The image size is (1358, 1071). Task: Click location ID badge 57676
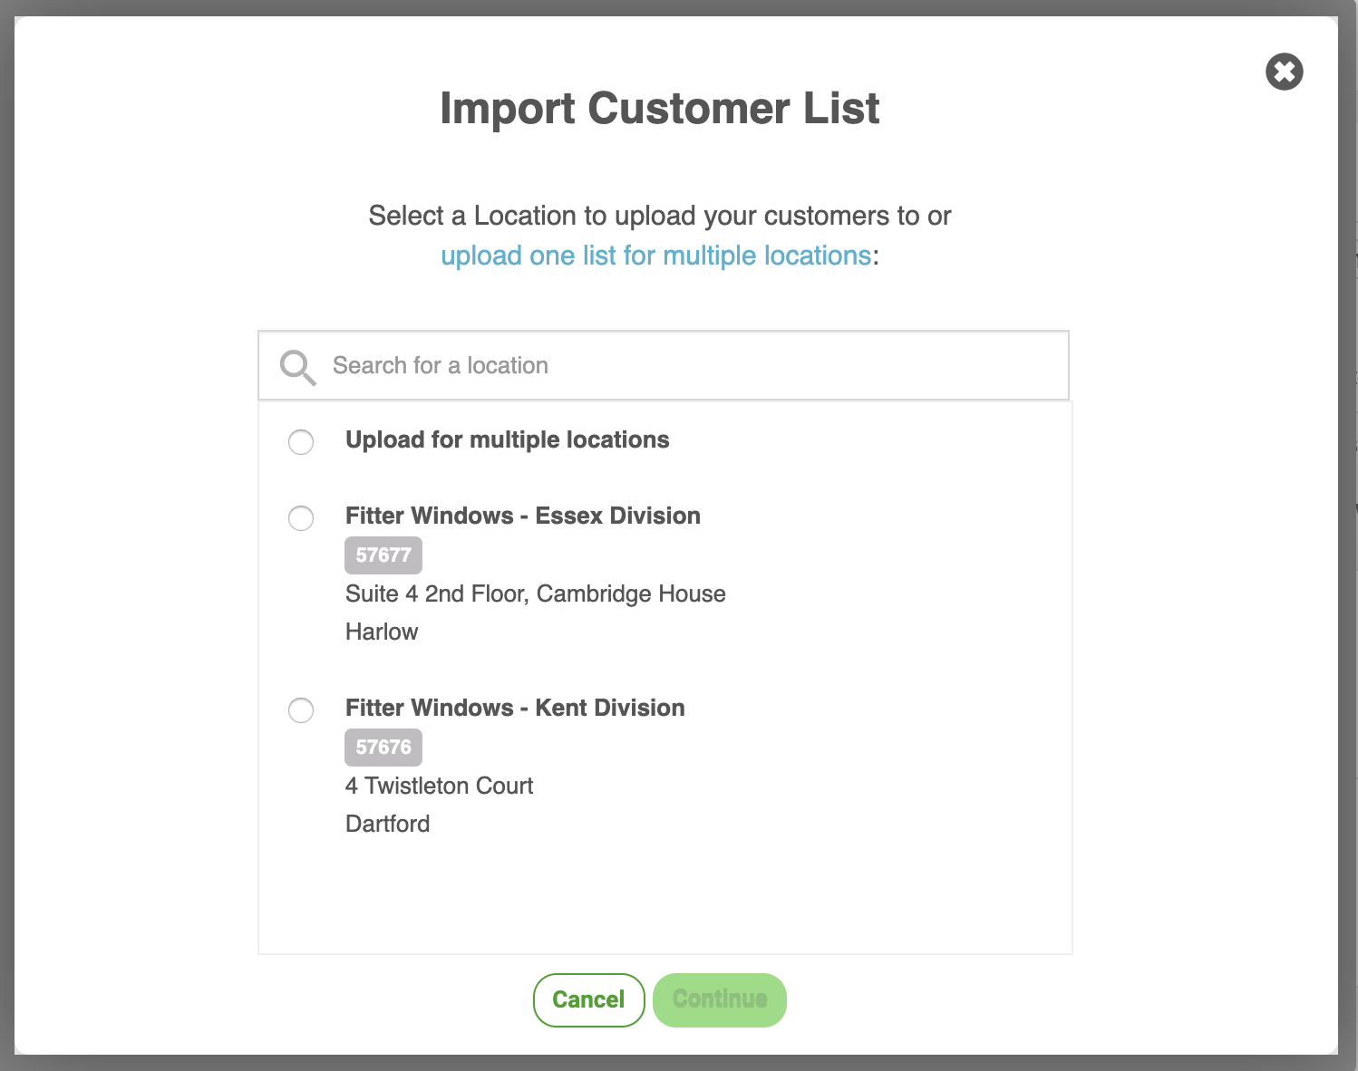click(x=383, y=747)
